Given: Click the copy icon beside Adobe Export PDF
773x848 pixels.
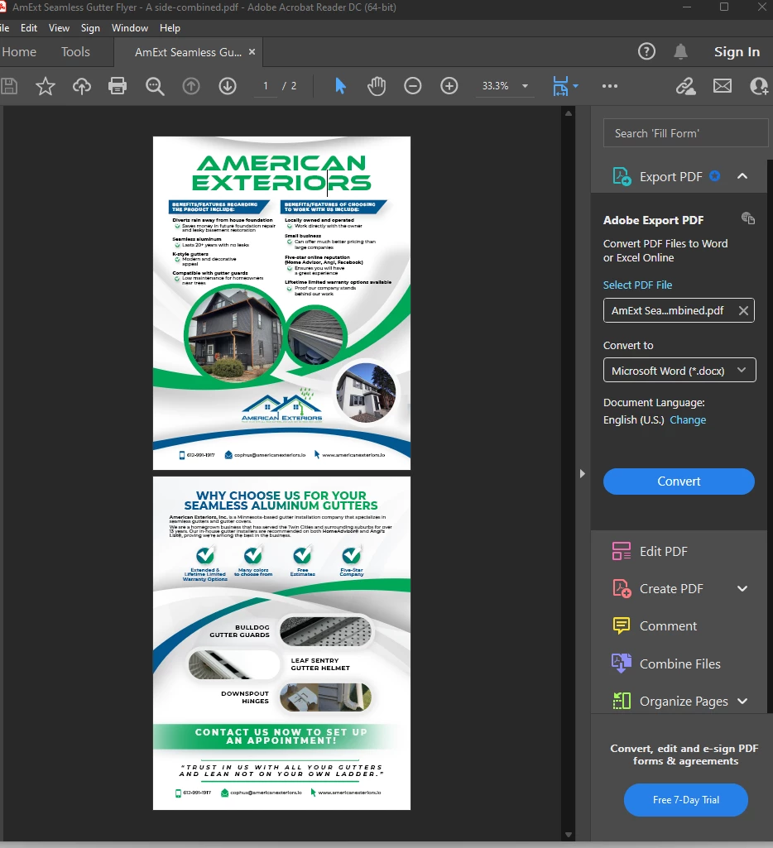Looking at the screenshot, I should pos(748,218).
